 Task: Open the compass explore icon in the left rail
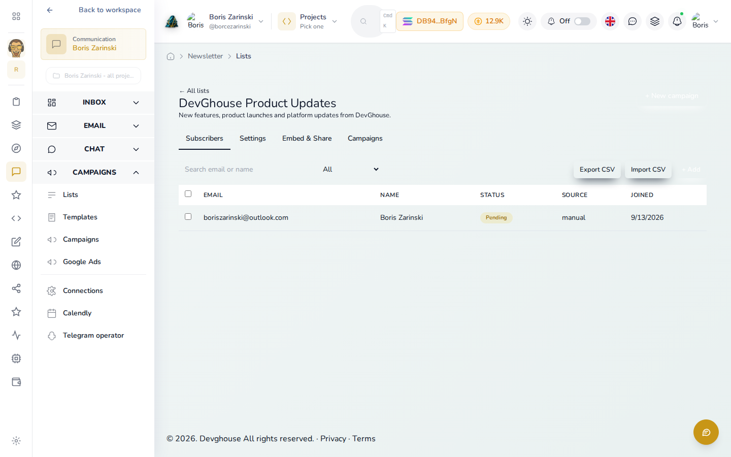coord(16,148)
